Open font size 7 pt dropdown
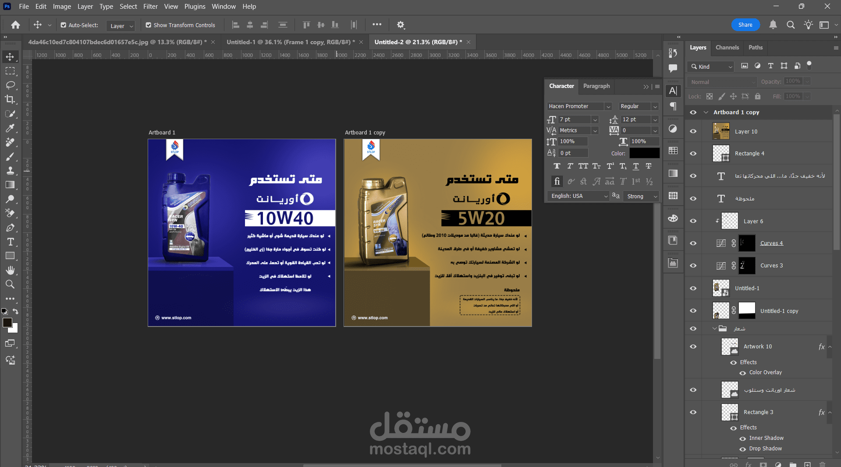The image size is (841, 467). pos(595,120)
